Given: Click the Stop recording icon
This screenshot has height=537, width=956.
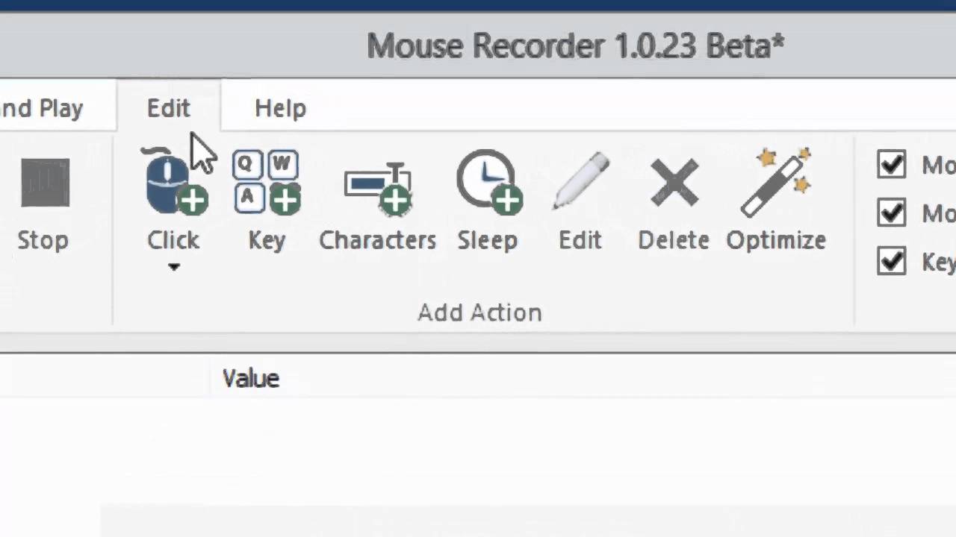Looking at the screenshot, I should 45,183.
